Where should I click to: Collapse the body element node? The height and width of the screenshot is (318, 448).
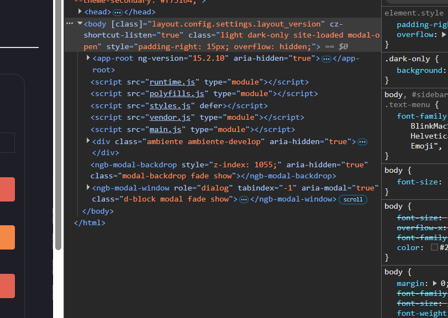80,24
